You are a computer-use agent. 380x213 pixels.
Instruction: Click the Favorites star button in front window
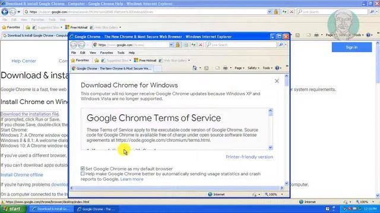[x=80, y=60]
